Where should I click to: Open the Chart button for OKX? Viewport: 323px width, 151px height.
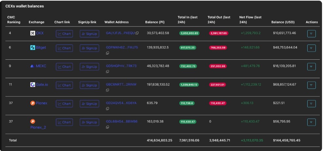click(64, 34)
